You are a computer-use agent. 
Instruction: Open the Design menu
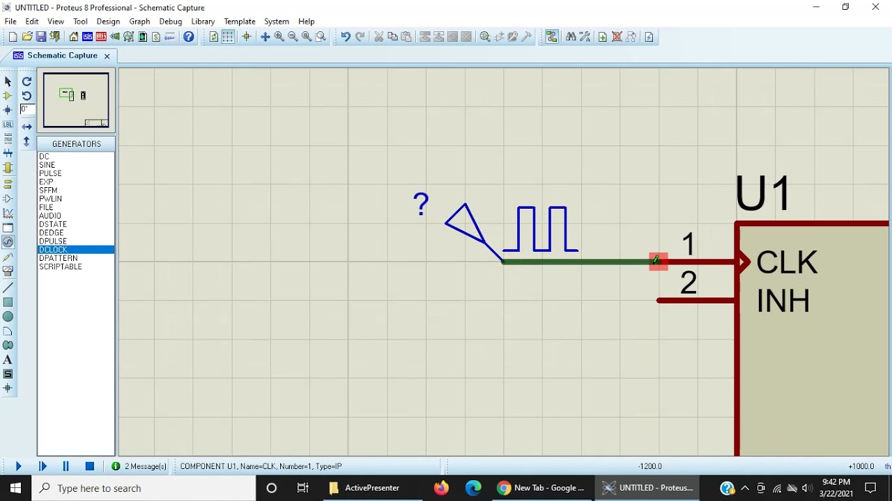(108, 22)
